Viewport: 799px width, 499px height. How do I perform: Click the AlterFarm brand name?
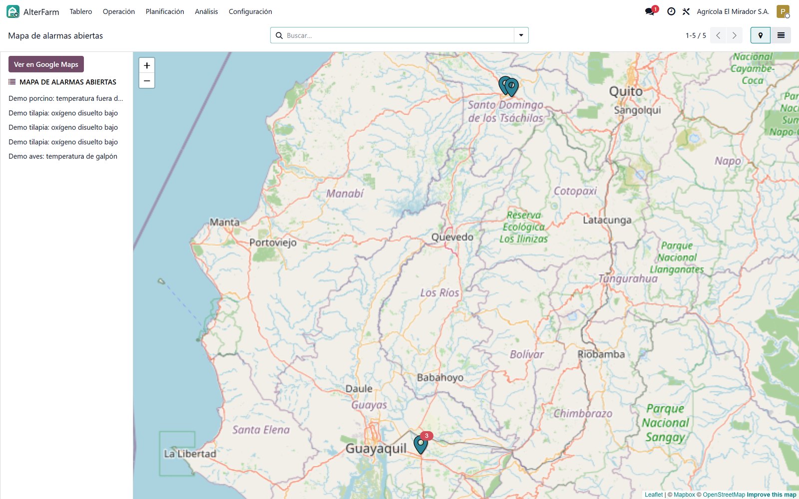(x=41, y=12)
